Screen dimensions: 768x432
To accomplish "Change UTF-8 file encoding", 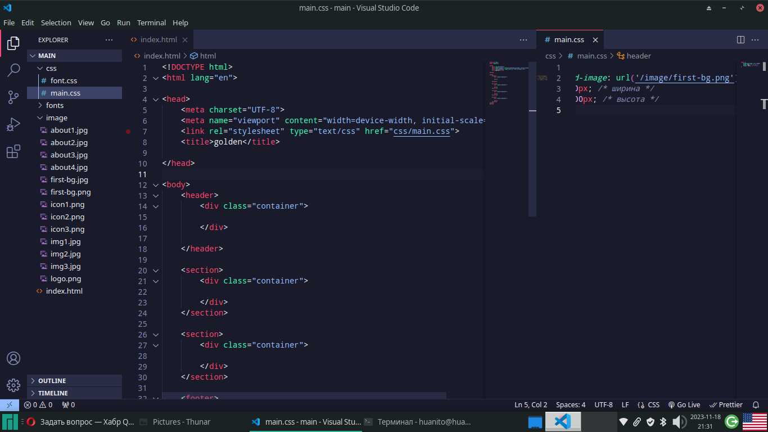I will pyautogui.click(x=603, y=405).
